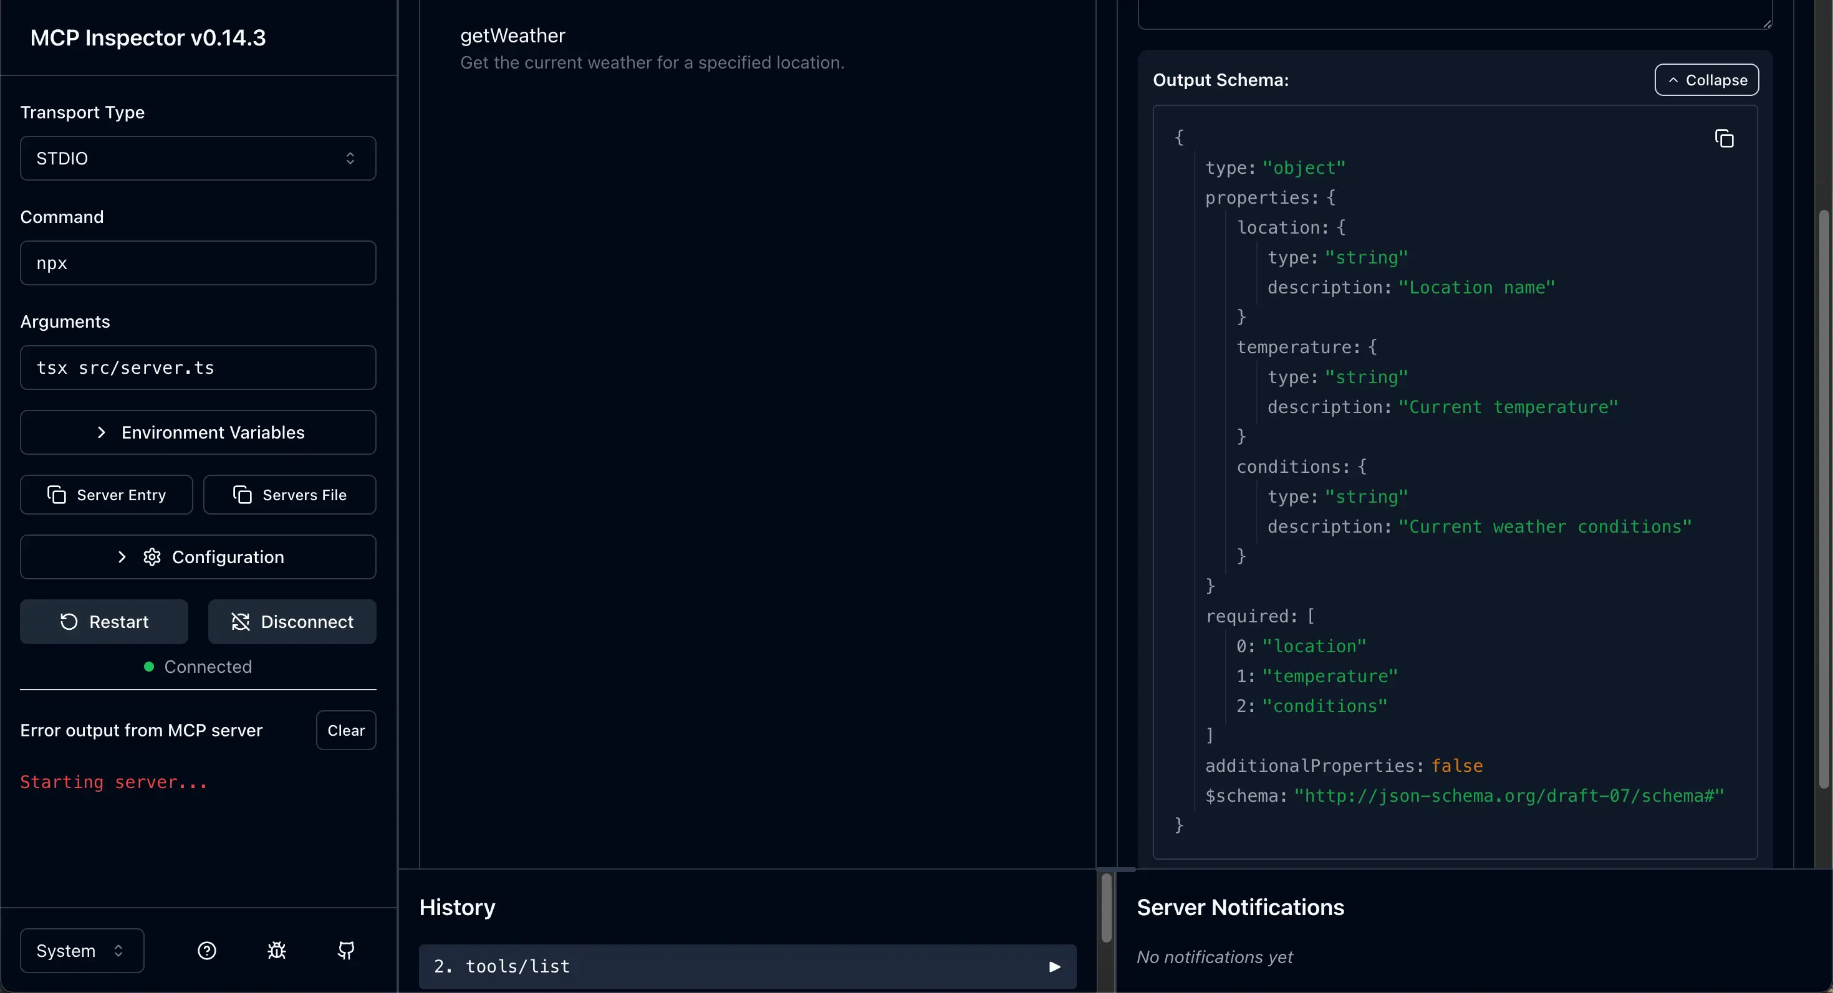Screen dimensions: 1833x993
Task: Click the required array "temperature" item
Action: (x=1329, y=675)
